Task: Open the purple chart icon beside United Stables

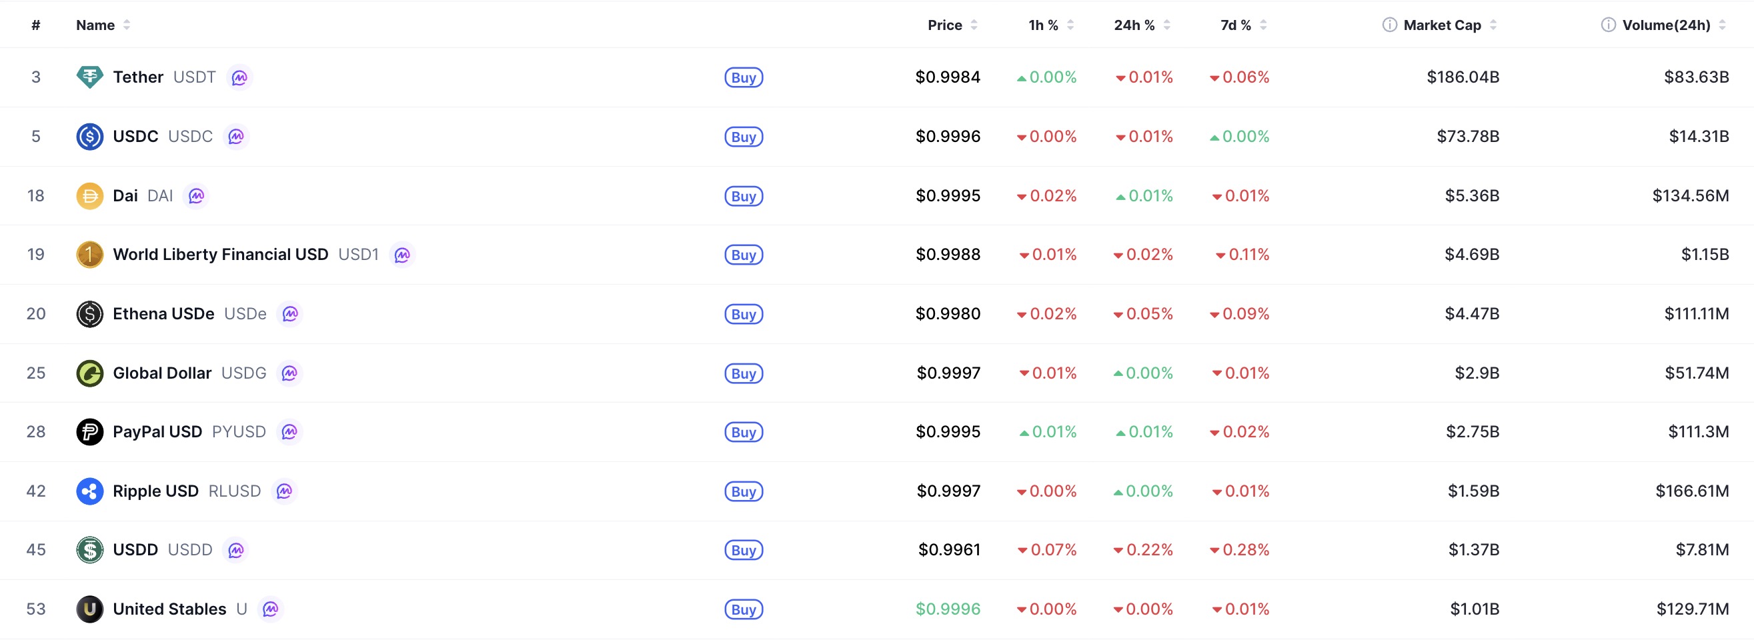Action: pyautogui.click(x=270, y=609)
